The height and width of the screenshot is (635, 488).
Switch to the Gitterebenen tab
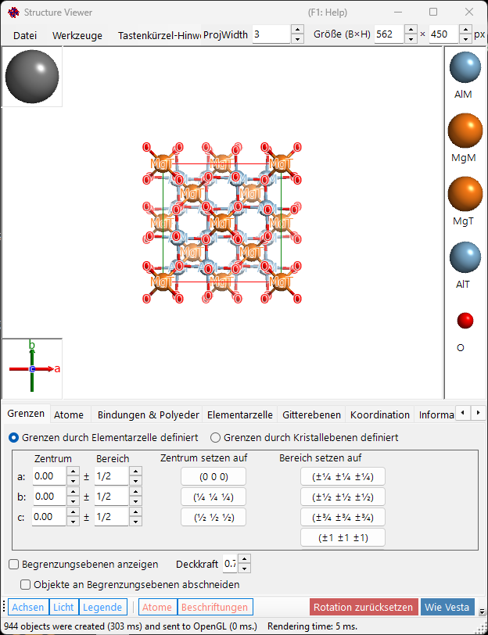[311, 414]
